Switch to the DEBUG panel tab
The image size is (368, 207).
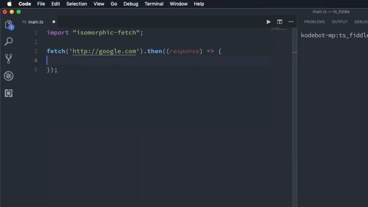[361, 22]
